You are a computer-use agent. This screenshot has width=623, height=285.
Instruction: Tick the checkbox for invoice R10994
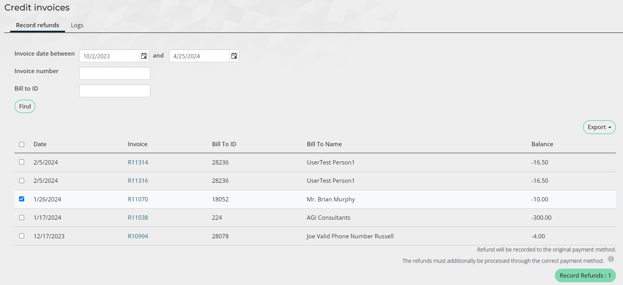pos(22,236)
